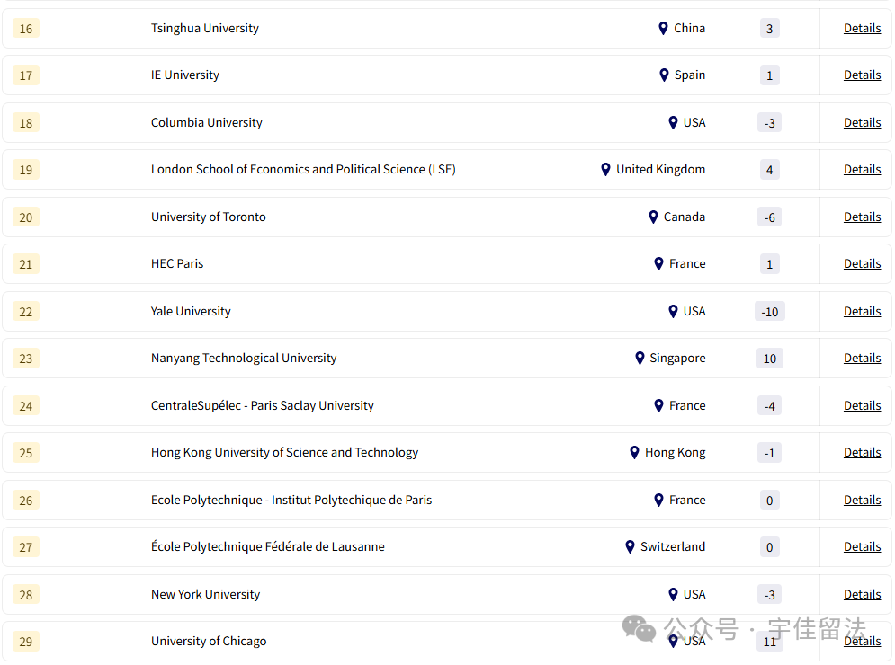The image size is (895, 665).
Task: Click the location pin in Yale University row
Action: coord(673,312)
